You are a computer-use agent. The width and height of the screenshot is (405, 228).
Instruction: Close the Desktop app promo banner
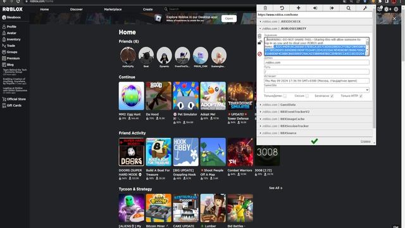(394, 18)
